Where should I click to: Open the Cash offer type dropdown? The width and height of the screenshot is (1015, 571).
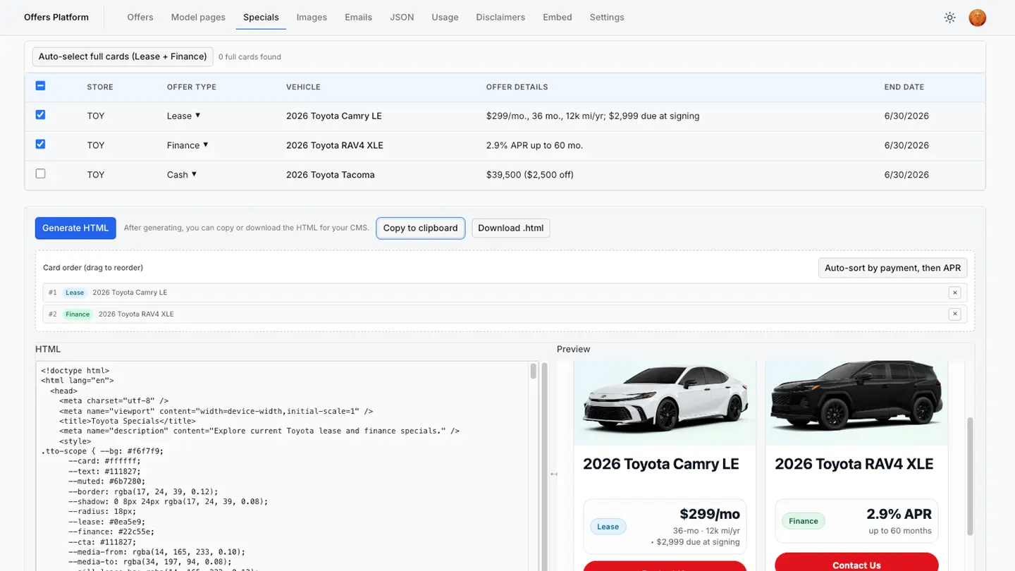click(x=182, y=175)
